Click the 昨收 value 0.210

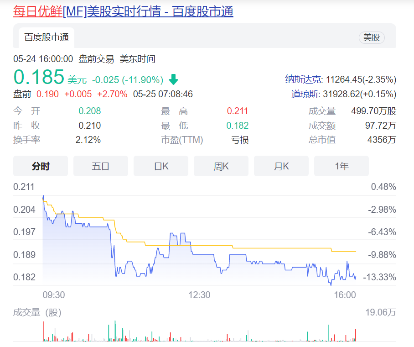coord(90,126)
